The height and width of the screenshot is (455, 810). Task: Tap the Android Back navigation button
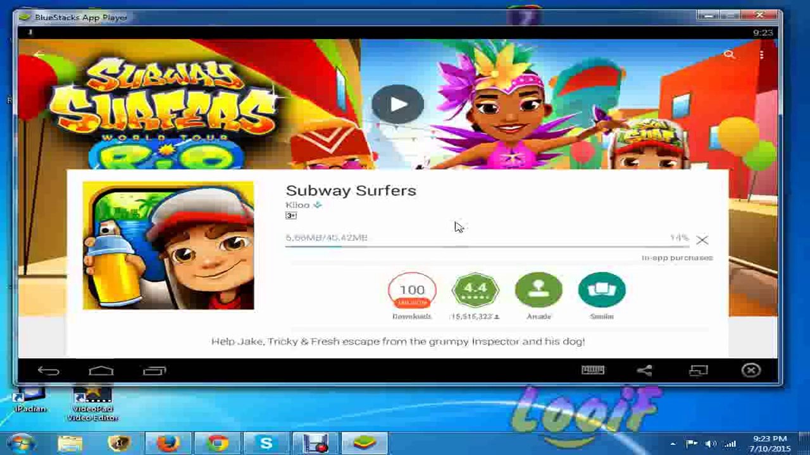tap(49, 371)
